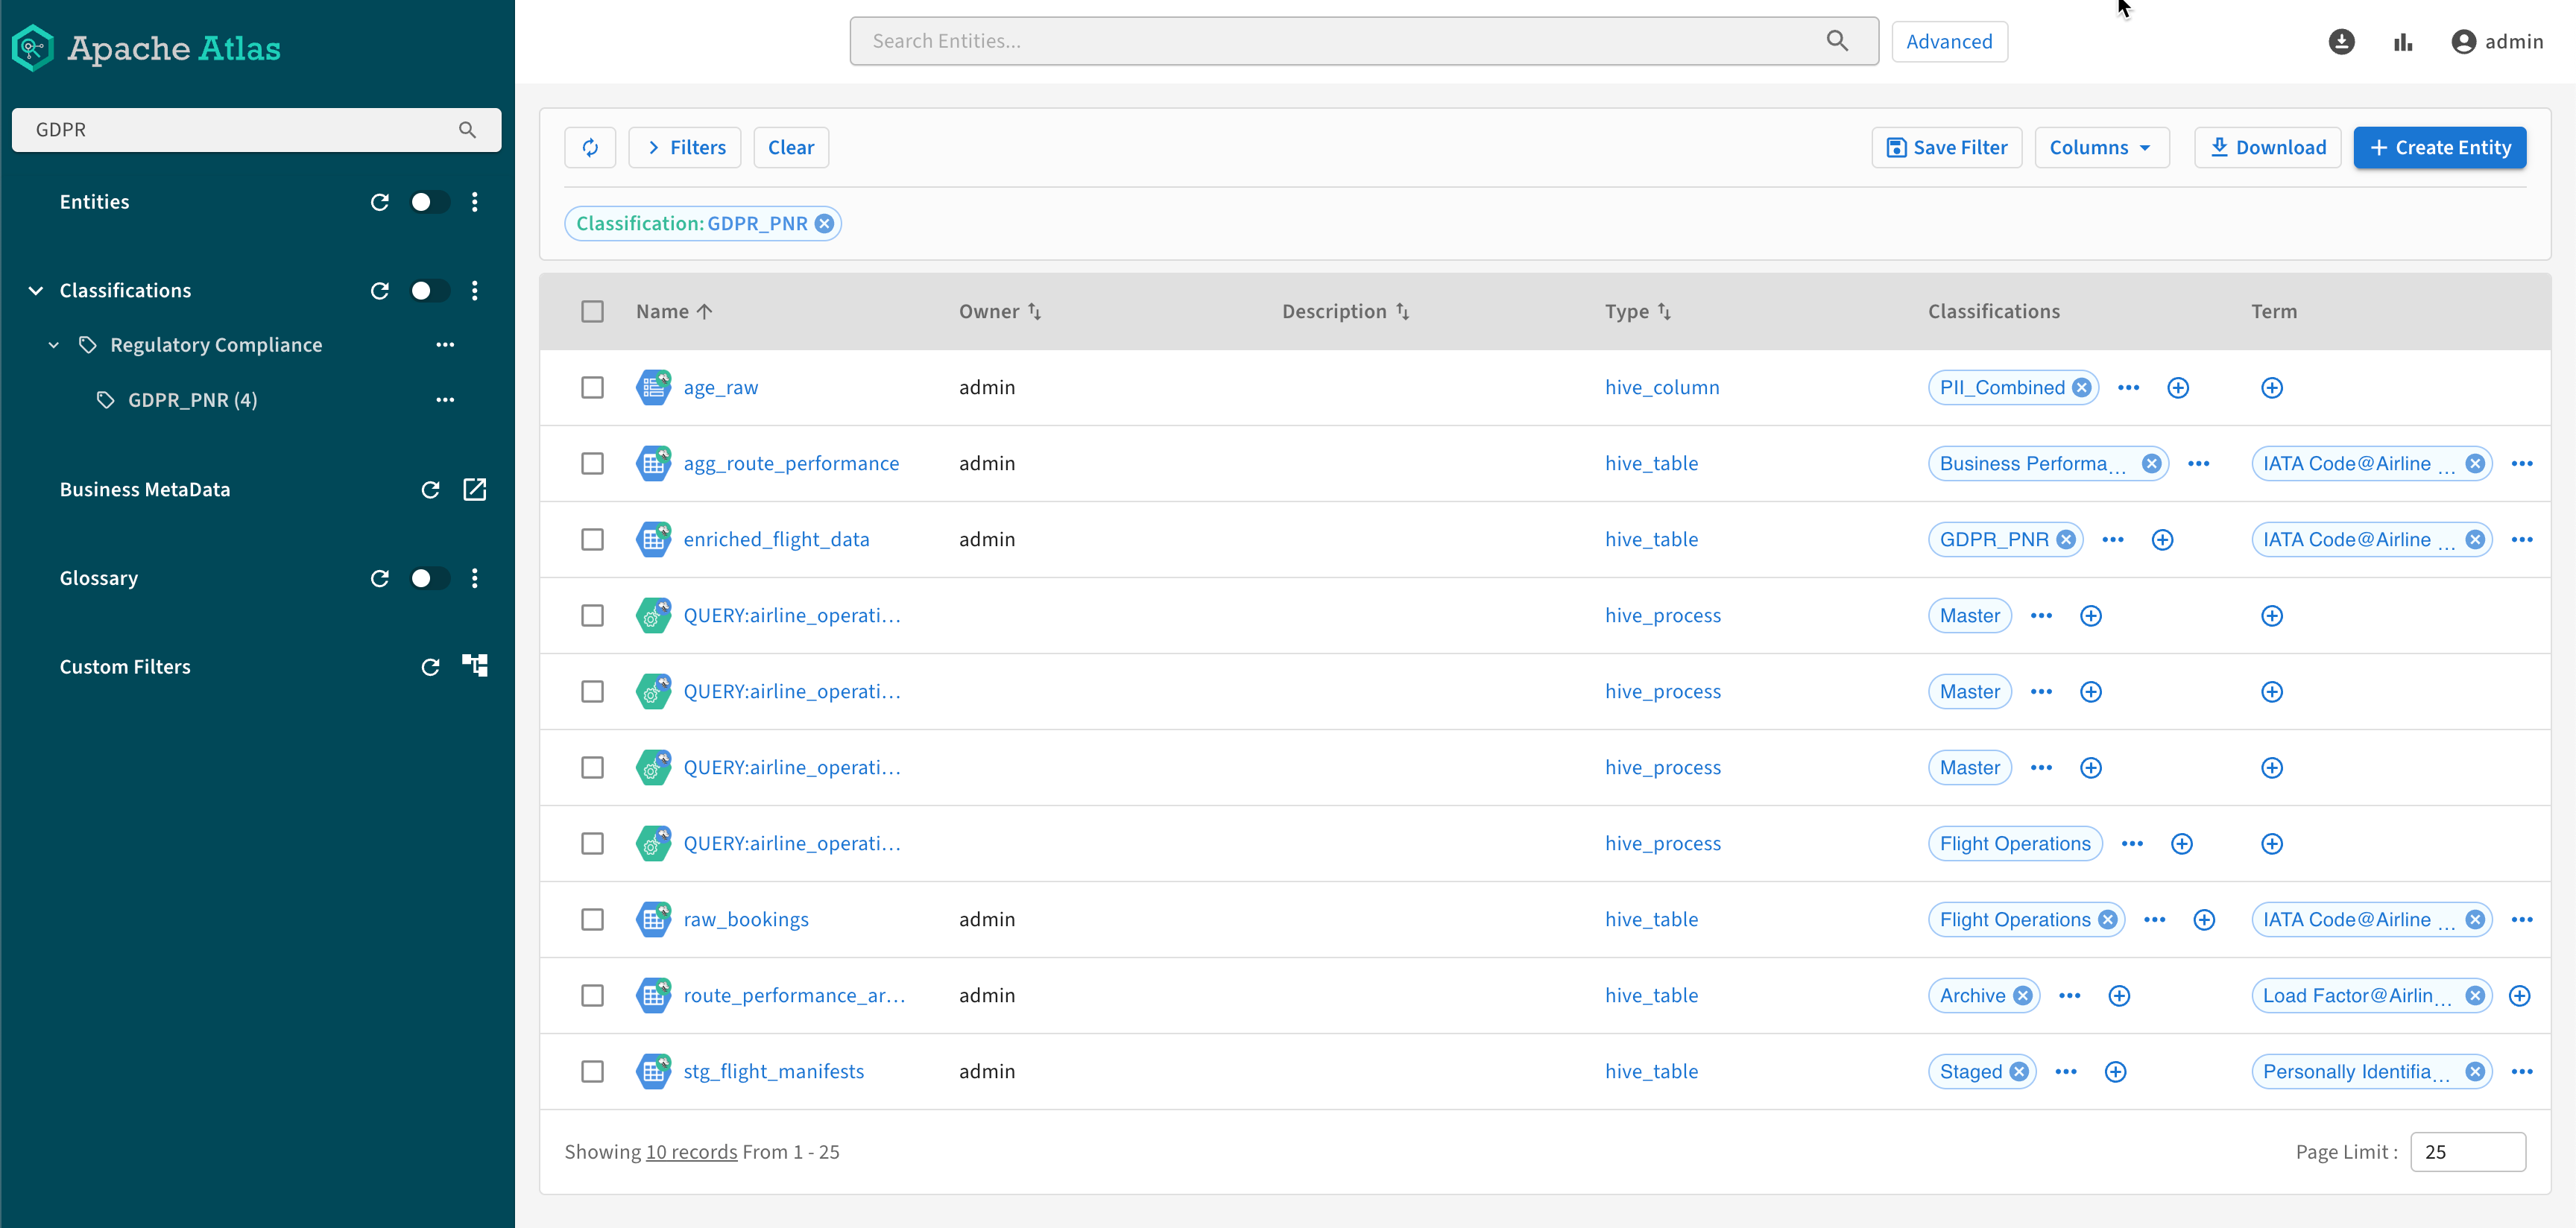Add classification to age_raw row
This screenshot has height=1228, width=2576.
[x=2178, y=388]
